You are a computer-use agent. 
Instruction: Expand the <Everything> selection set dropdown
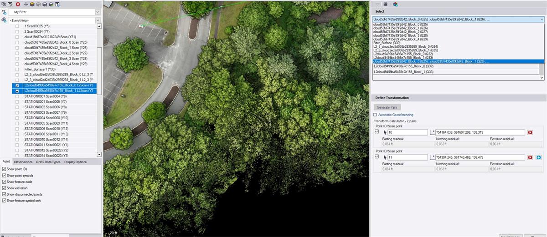click(98, 20)
